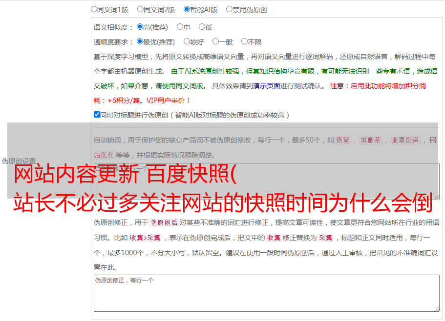Image resolution: width=445 pixels, height=321 pixels.
Task: Click the 语义相似度： label
Action: tap(113, 27)
